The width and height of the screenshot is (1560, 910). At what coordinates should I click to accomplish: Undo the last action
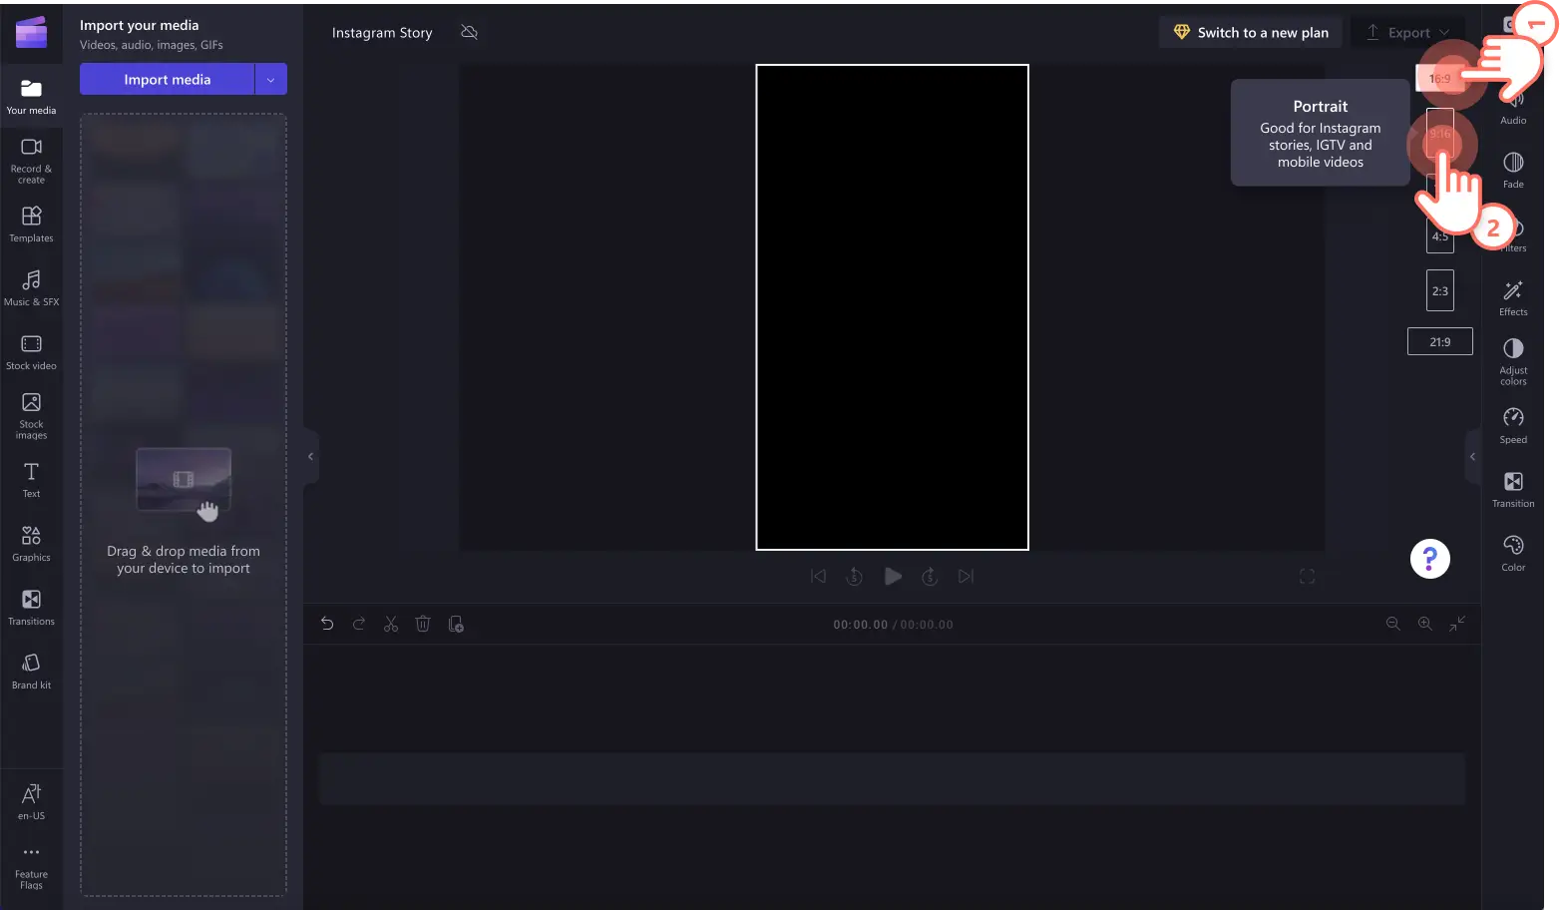pyautogui.click(x=327, y=624)
